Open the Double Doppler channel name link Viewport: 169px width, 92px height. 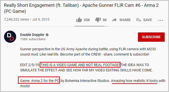32,35
